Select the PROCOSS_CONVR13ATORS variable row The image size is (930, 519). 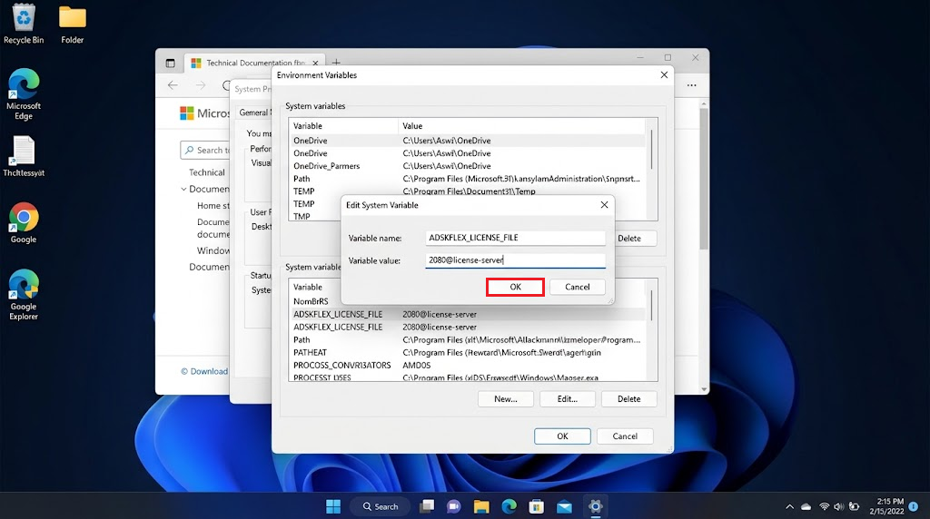pos(467,365)
